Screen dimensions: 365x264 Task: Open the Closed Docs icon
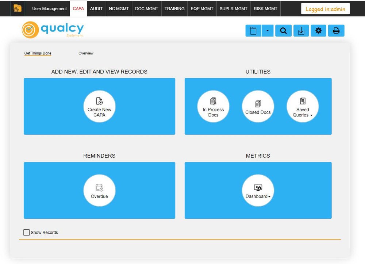(x=258, y=106)
